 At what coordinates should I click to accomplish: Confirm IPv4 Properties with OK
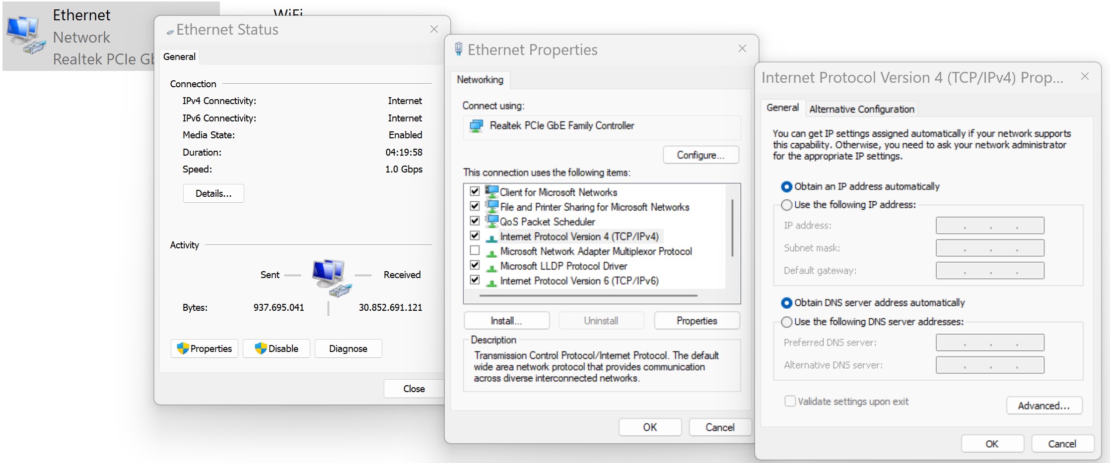point(992,444)
